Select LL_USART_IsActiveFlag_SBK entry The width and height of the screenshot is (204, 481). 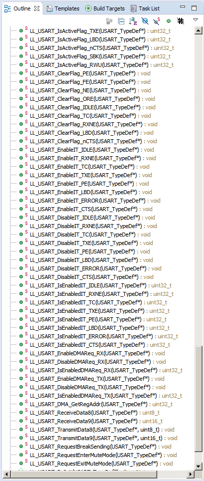tap(100, 56)
